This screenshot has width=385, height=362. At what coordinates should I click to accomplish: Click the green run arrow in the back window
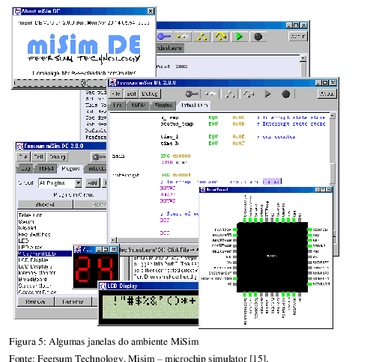[240, 37]
